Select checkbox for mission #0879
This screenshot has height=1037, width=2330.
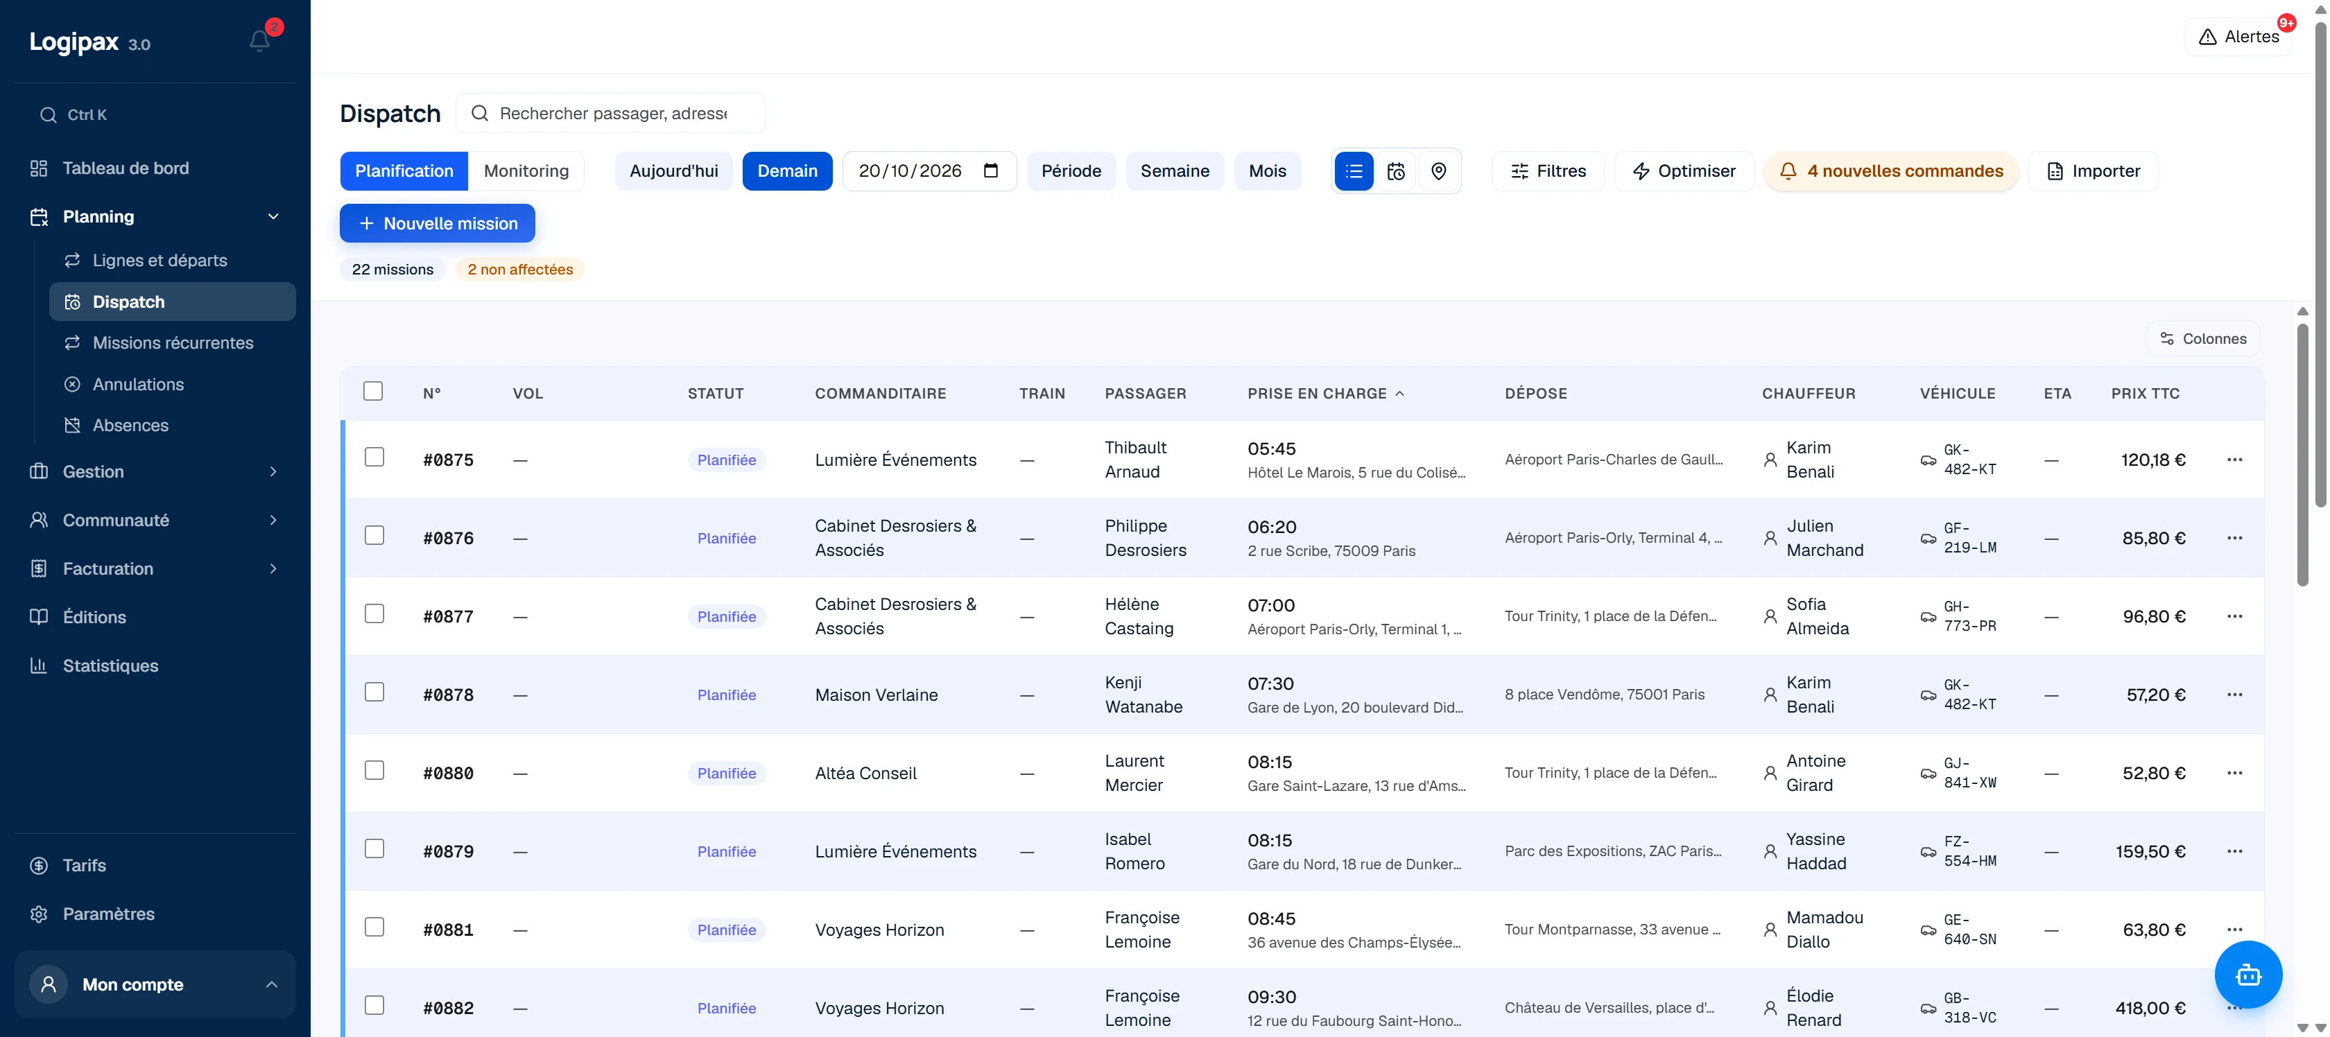tap(374, 849)
